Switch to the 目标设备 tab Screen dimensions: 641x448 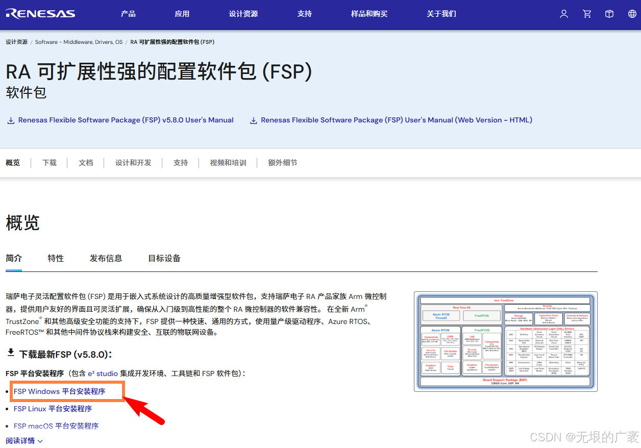click(164, 258)
